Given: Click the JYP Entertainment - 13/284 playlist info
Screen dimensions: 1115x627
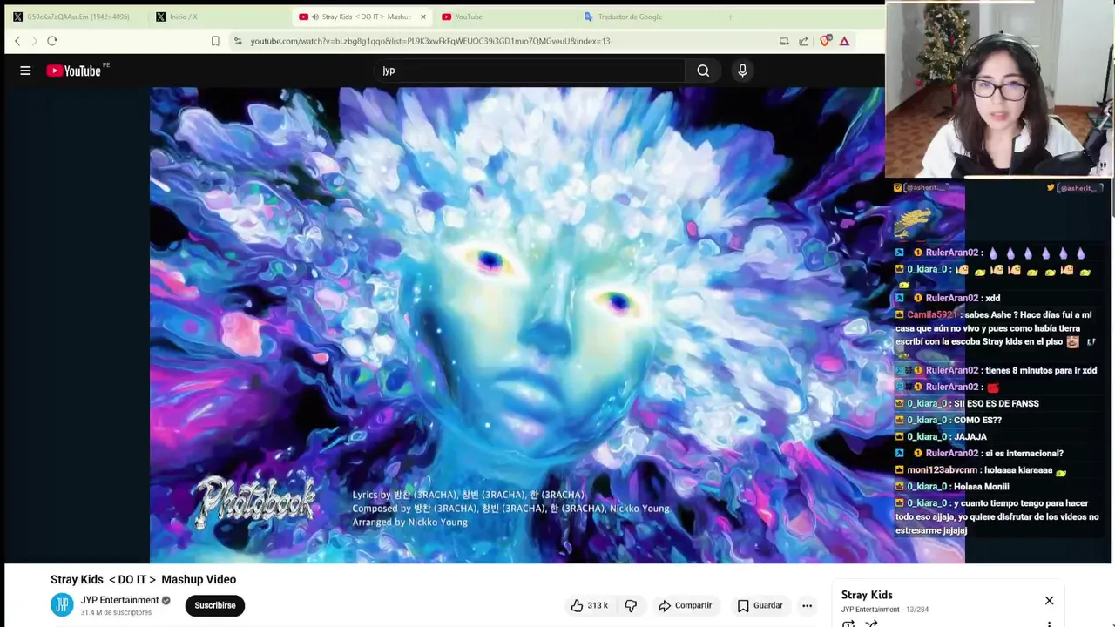Looking at the screenshot, I should tap(885, 610).
